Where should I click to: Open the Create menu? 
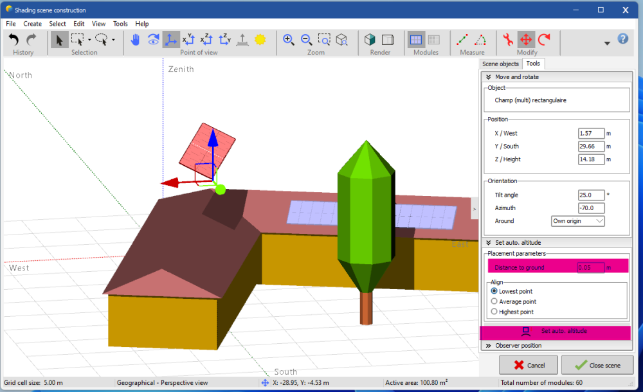coord(32,24)
